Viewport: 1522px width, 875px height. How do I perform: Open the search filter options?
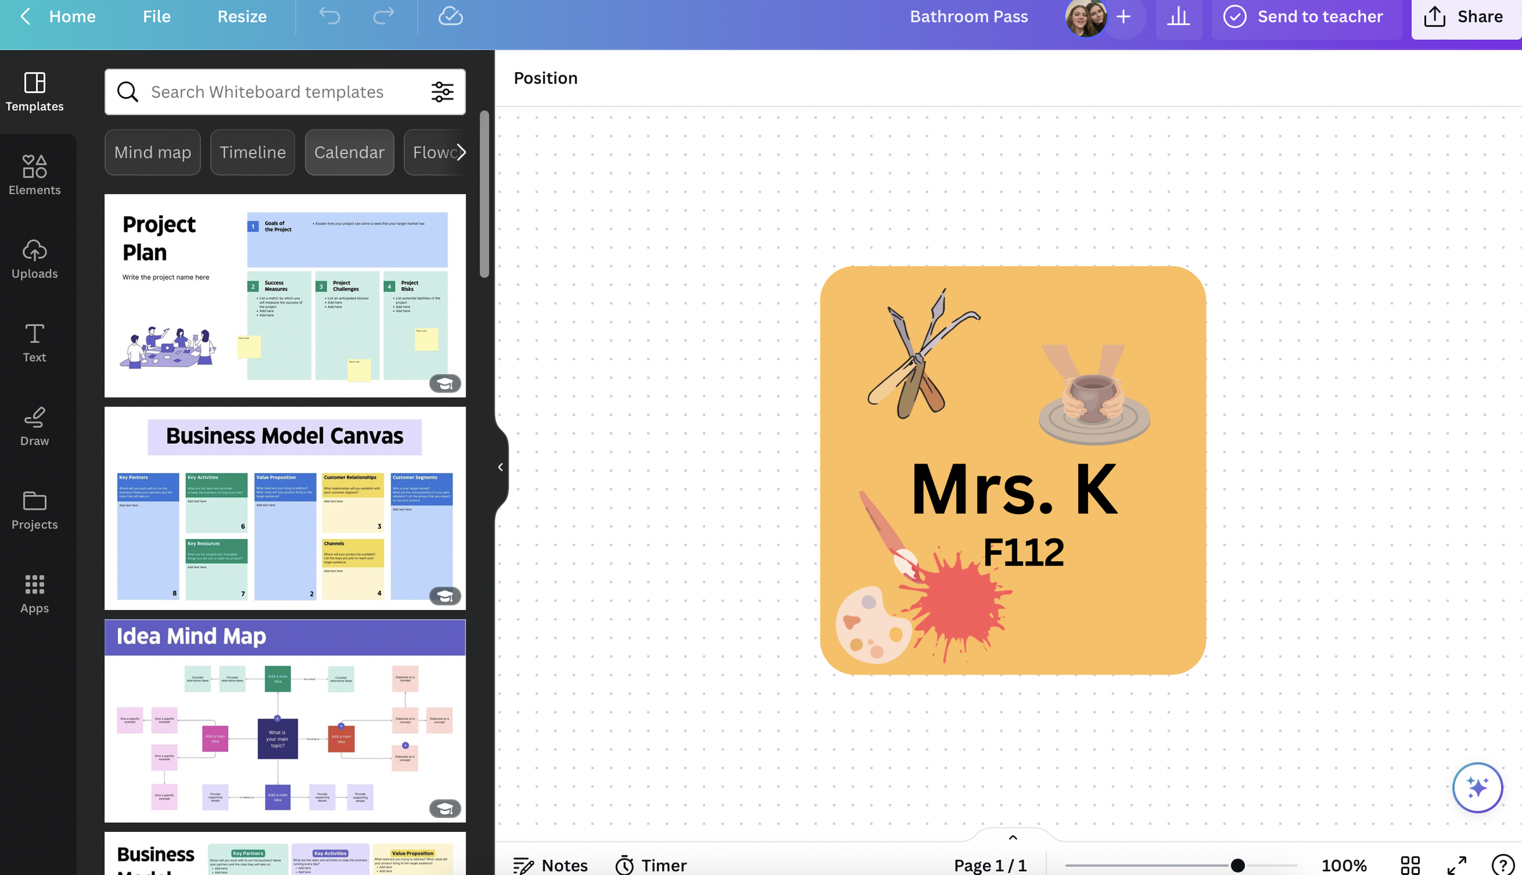(x=442, y=92)
